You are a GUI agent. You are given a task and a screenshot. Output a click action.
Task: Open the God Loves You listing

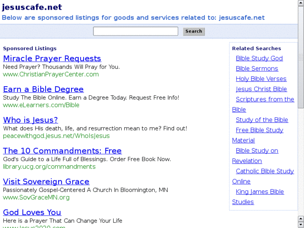point(32,212)
